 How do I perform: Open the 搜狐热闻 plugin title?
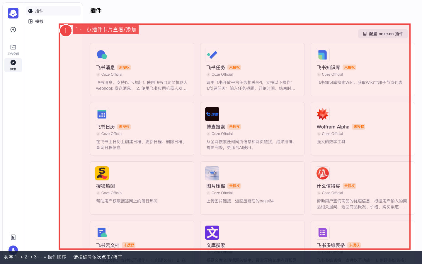click(x=105, y=186)
